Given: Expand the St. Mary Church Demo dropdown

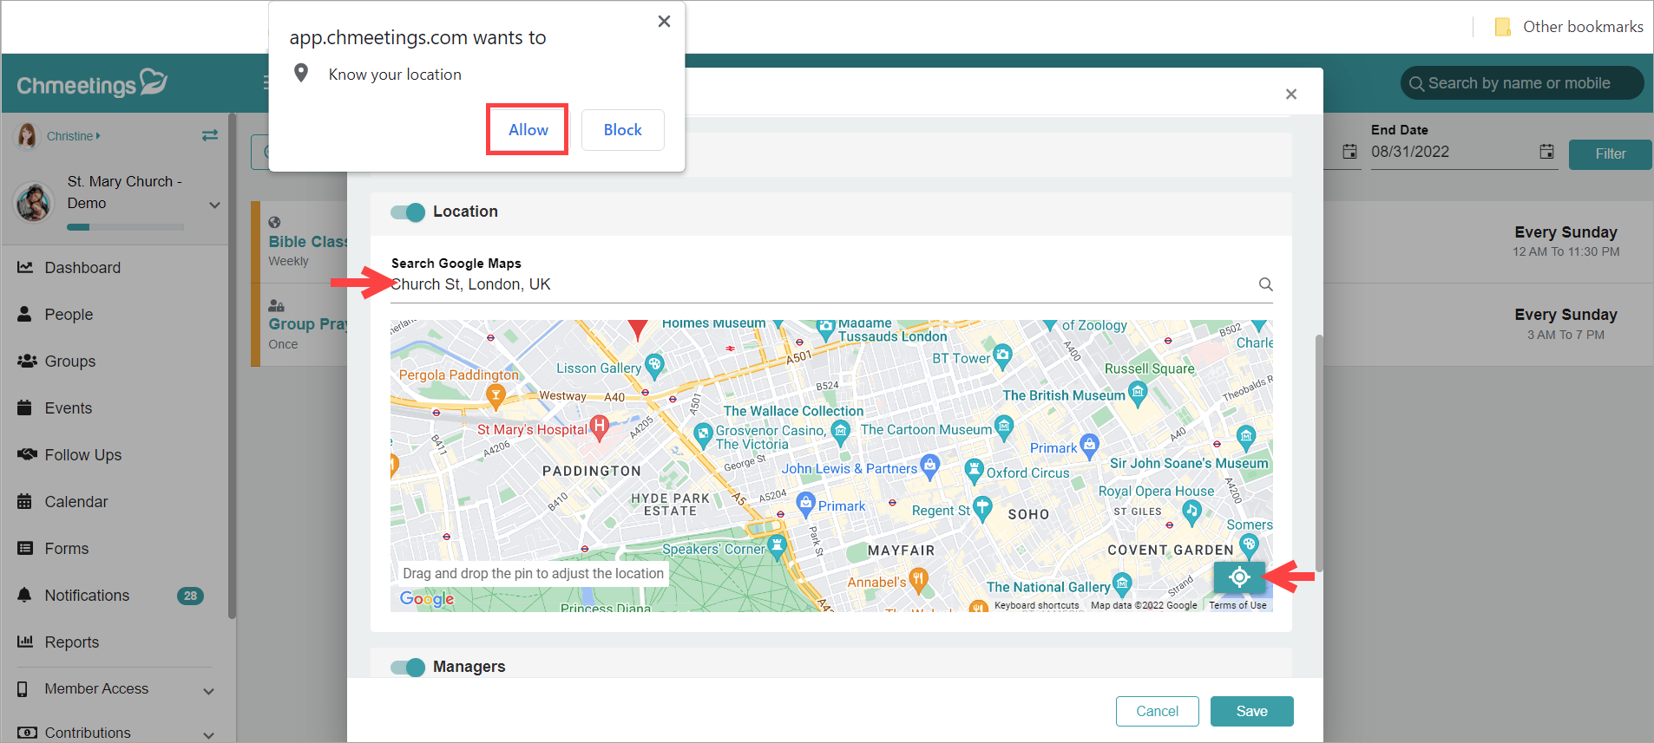Looking at the screenshot, I should click(214, 205).
